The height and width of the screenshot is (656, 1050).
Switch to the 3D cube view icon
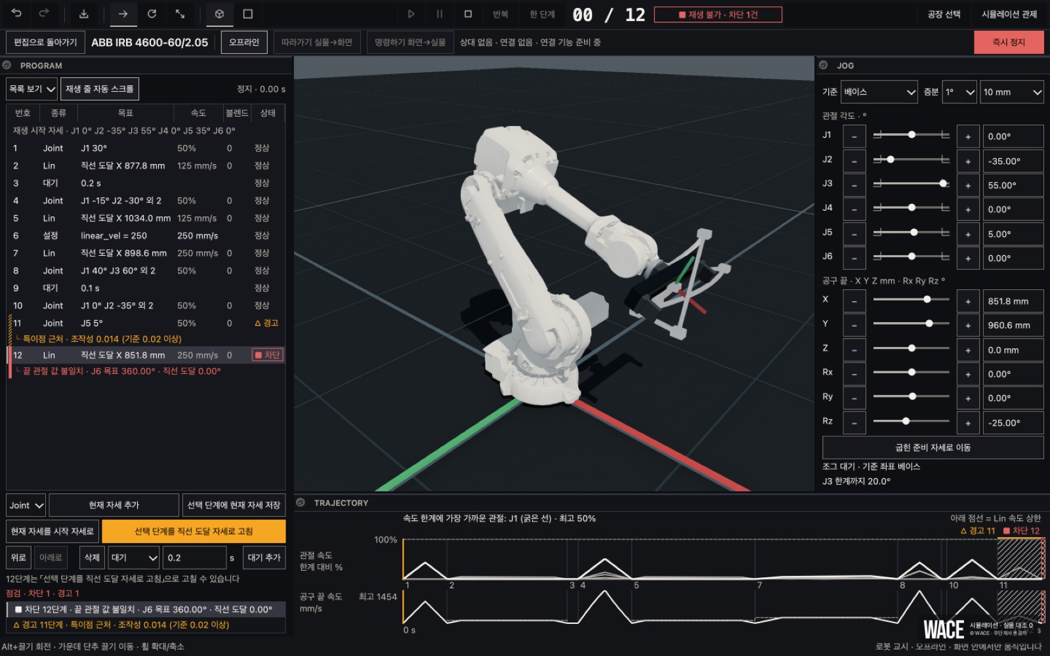pyautogui.click(x=220, y=14)
